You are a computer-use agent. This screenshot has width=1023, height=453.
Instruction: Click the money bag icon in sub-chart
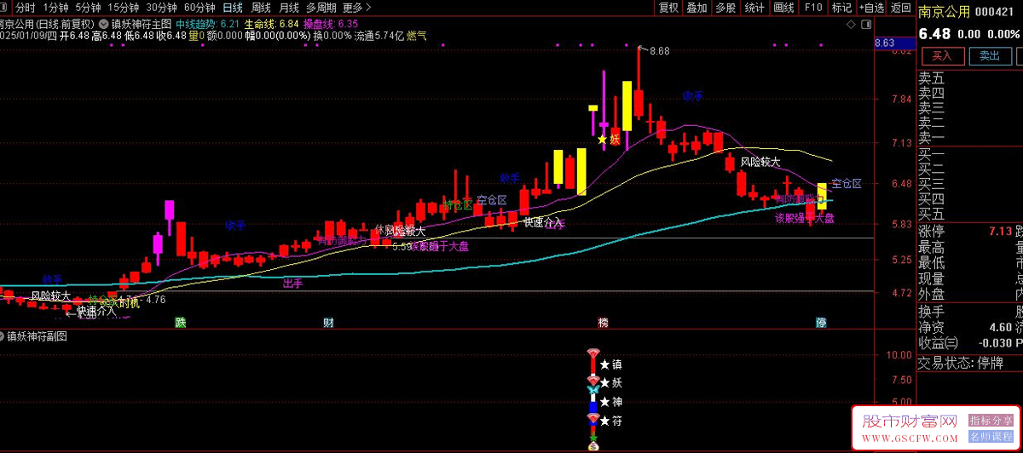[x=592, y=444]
